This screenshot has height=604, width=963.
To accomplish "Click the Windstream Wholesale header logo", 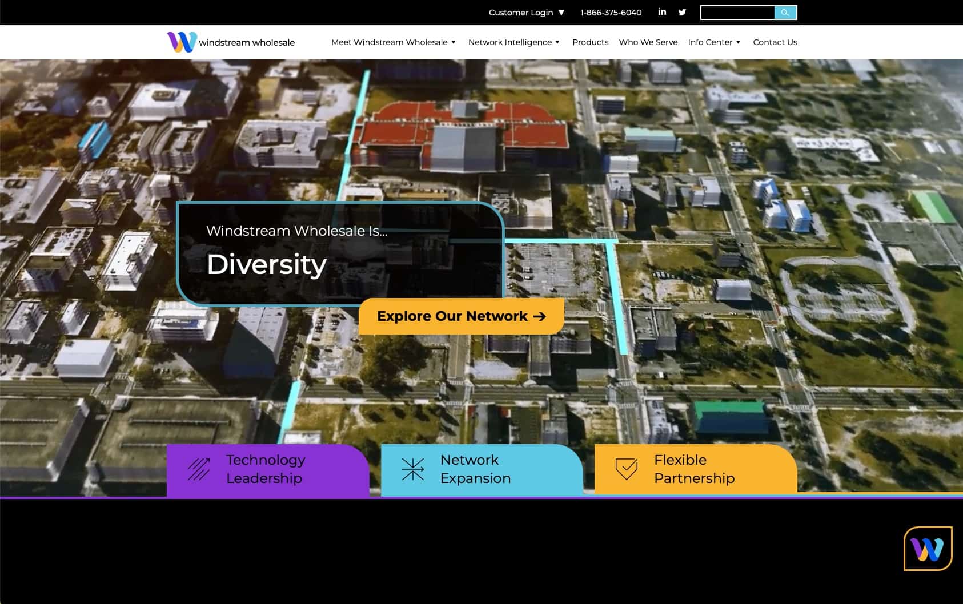I will [231, 42].
